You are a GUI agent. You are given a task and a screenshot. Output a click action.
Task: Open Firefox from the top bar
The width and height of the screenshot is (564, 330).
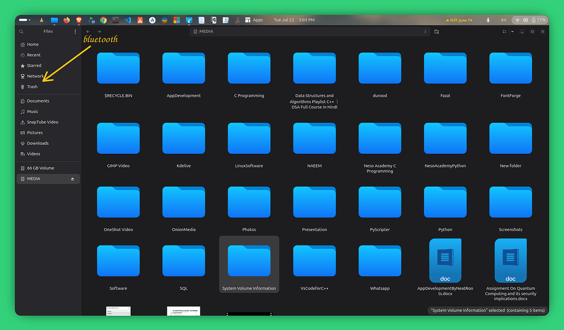[x=67, y=19]
